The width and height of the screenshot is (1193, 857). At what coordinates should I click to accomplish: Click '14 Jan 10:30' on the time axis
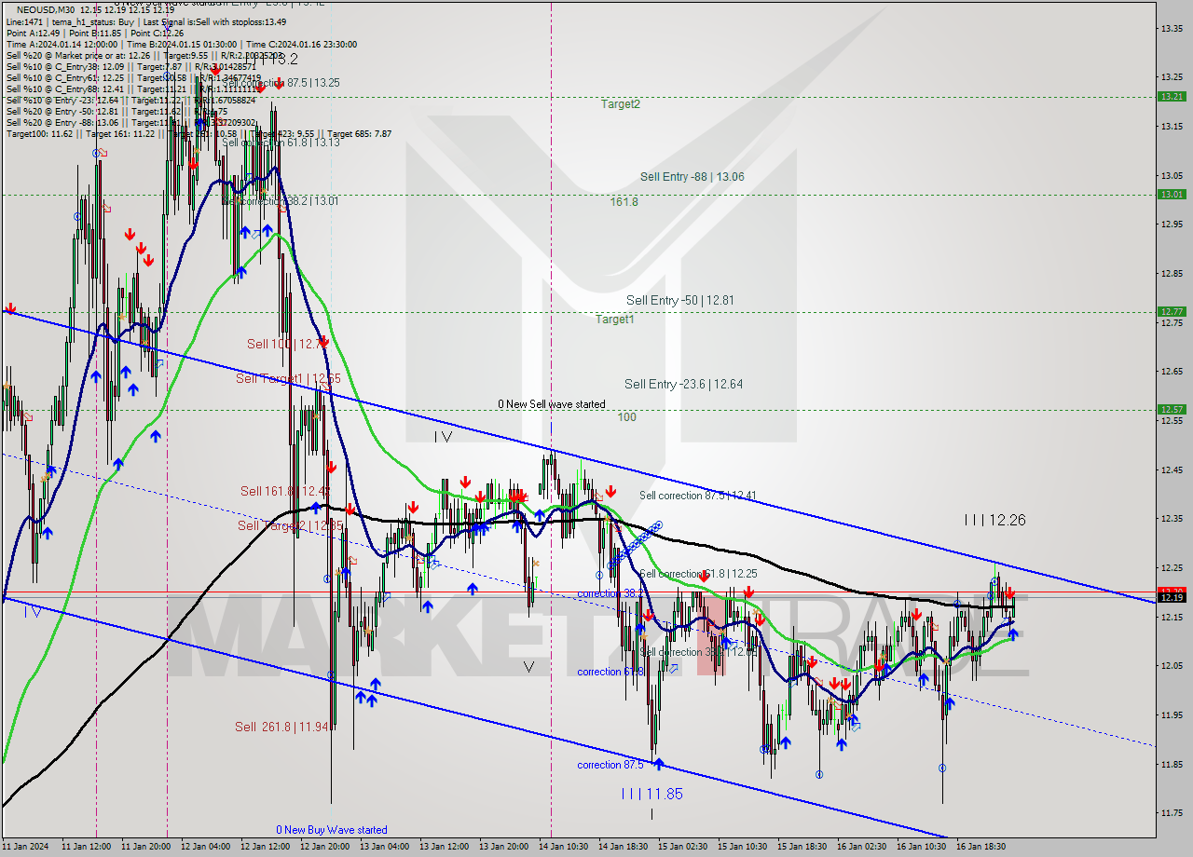(562, 847)
